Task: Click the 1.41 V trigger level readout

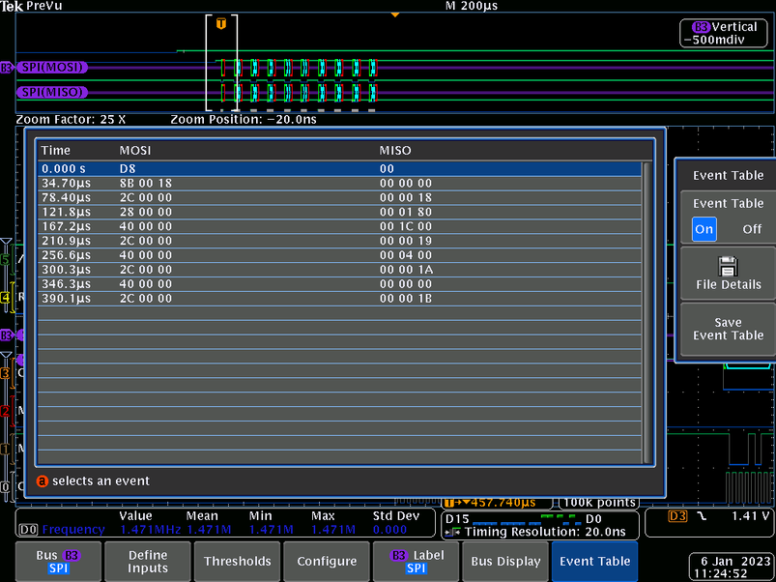Action: pyautogui.click(x=751, y=516)
